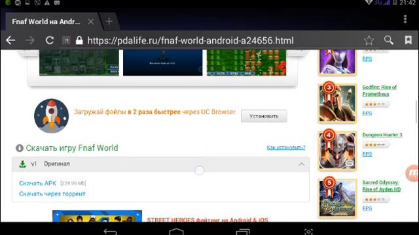Open search with magnifier icon
The height and width of the screenshot is (235, 419).
389,40
